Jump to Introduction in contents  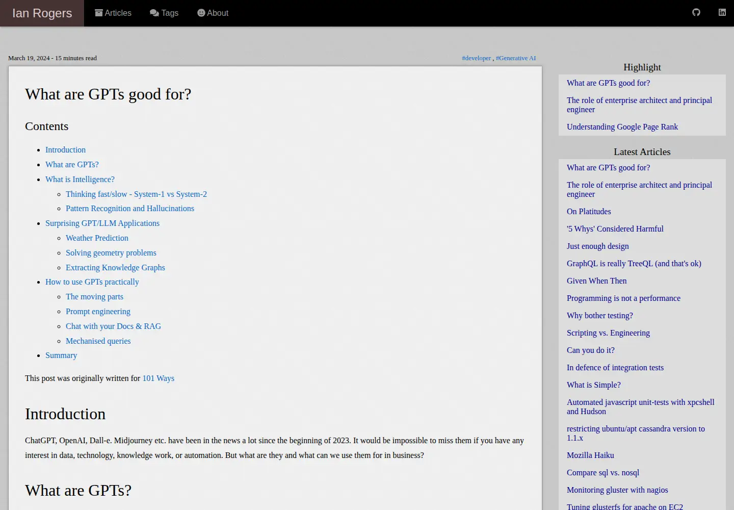(x=65, y=150)
